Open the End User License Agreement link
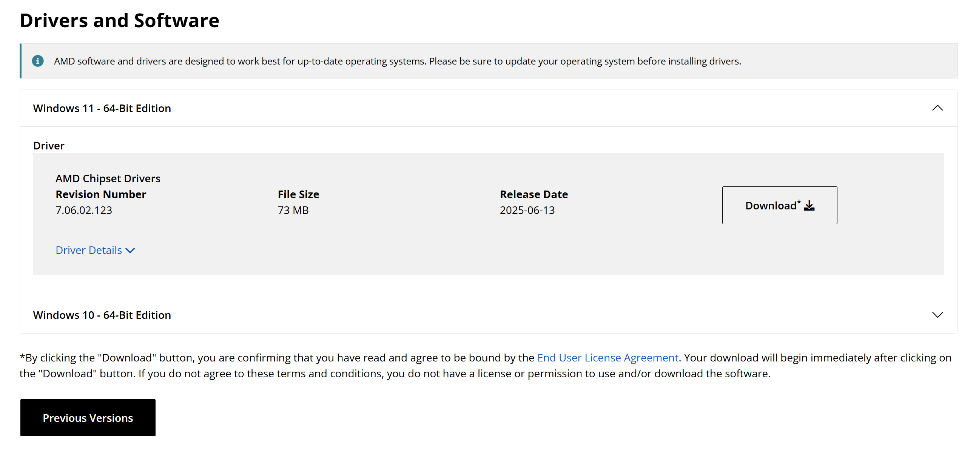976x449 pixels. pos(607,358)
